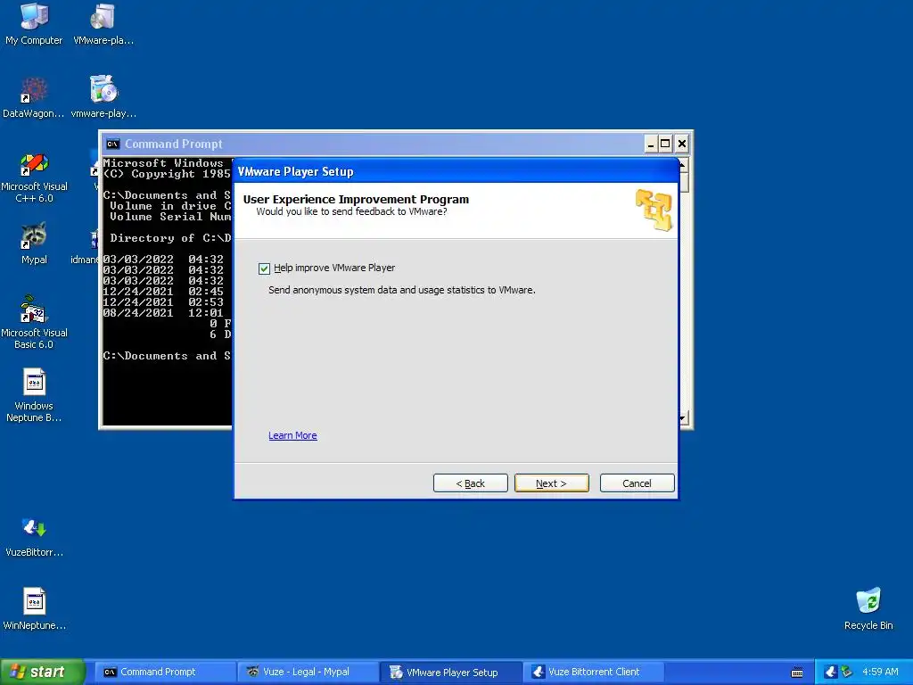Viewport: 913px width, 685px height.
Task: Click the 08/24/2021 line in Command Prompt
Action: [163, 313]
